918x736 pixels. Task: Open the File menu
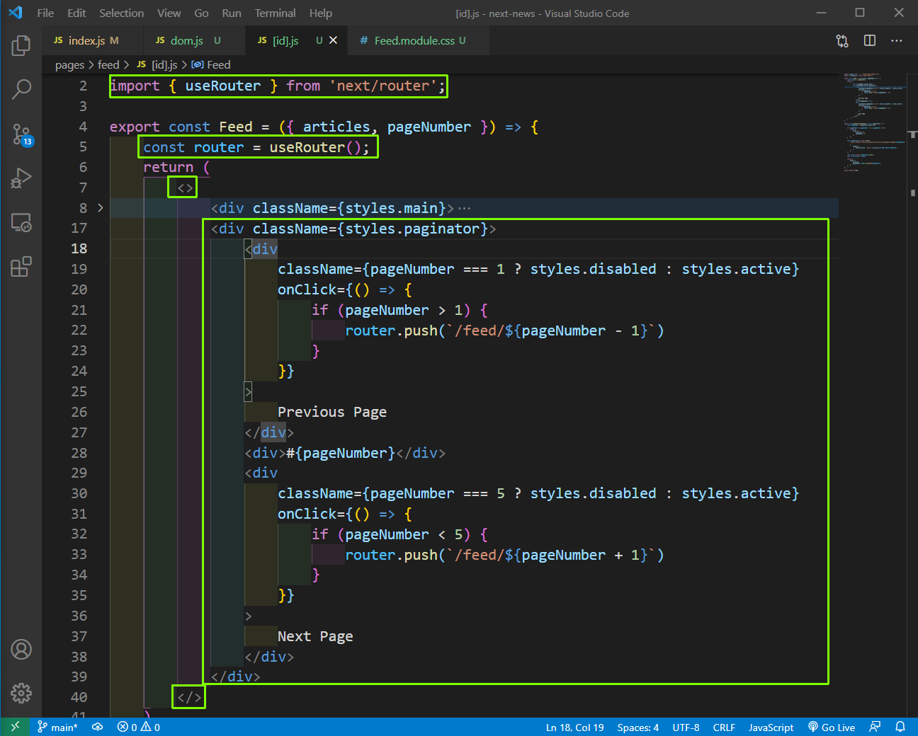(x=45, y=13)
